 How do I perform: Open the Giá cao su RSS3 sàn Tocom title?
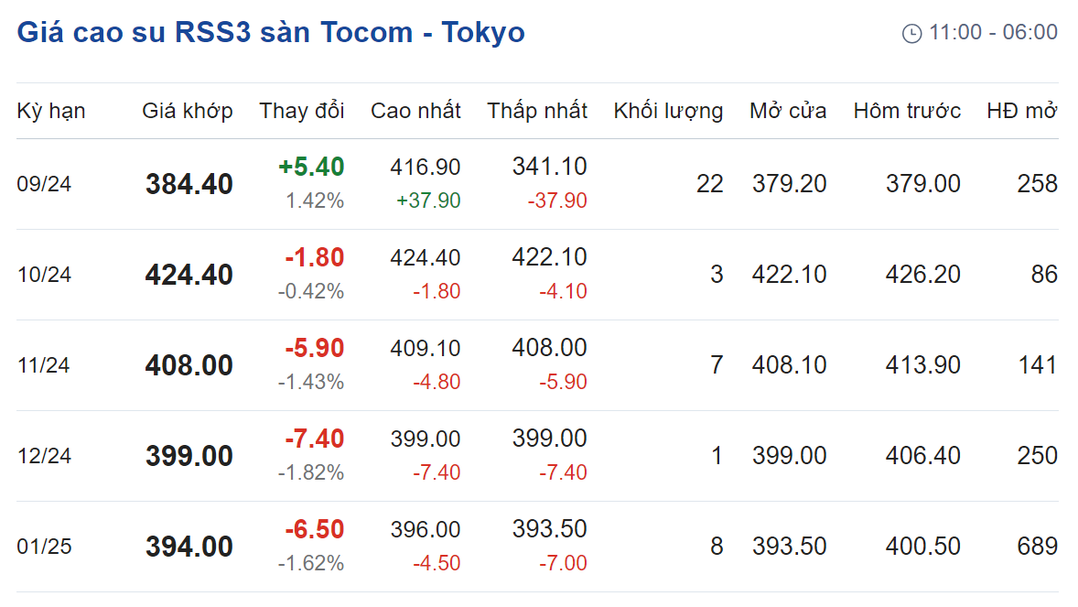(x=271, y=32)
